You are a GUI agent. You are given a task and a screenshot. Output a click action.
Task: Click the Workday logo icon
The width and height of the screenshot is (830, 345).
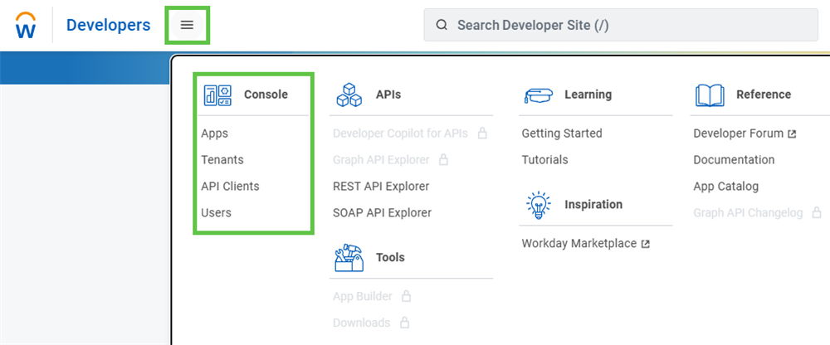(26, 25)
